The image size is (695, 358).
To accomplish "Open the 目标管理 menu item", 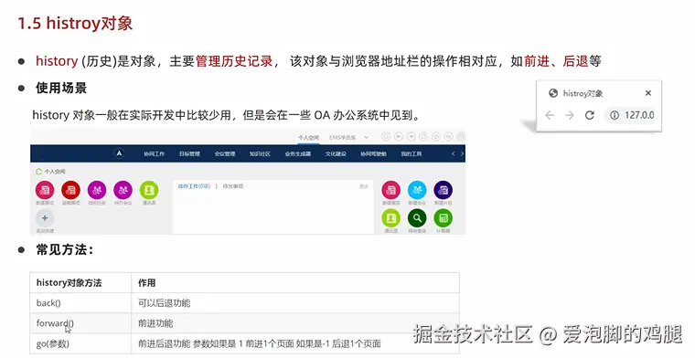I will click(x=189, y=154).
